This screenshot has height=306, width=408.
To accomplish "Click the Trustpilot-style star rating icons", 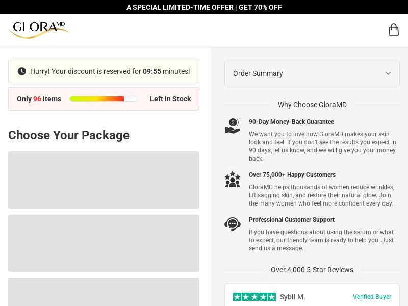I will [254, 297].
